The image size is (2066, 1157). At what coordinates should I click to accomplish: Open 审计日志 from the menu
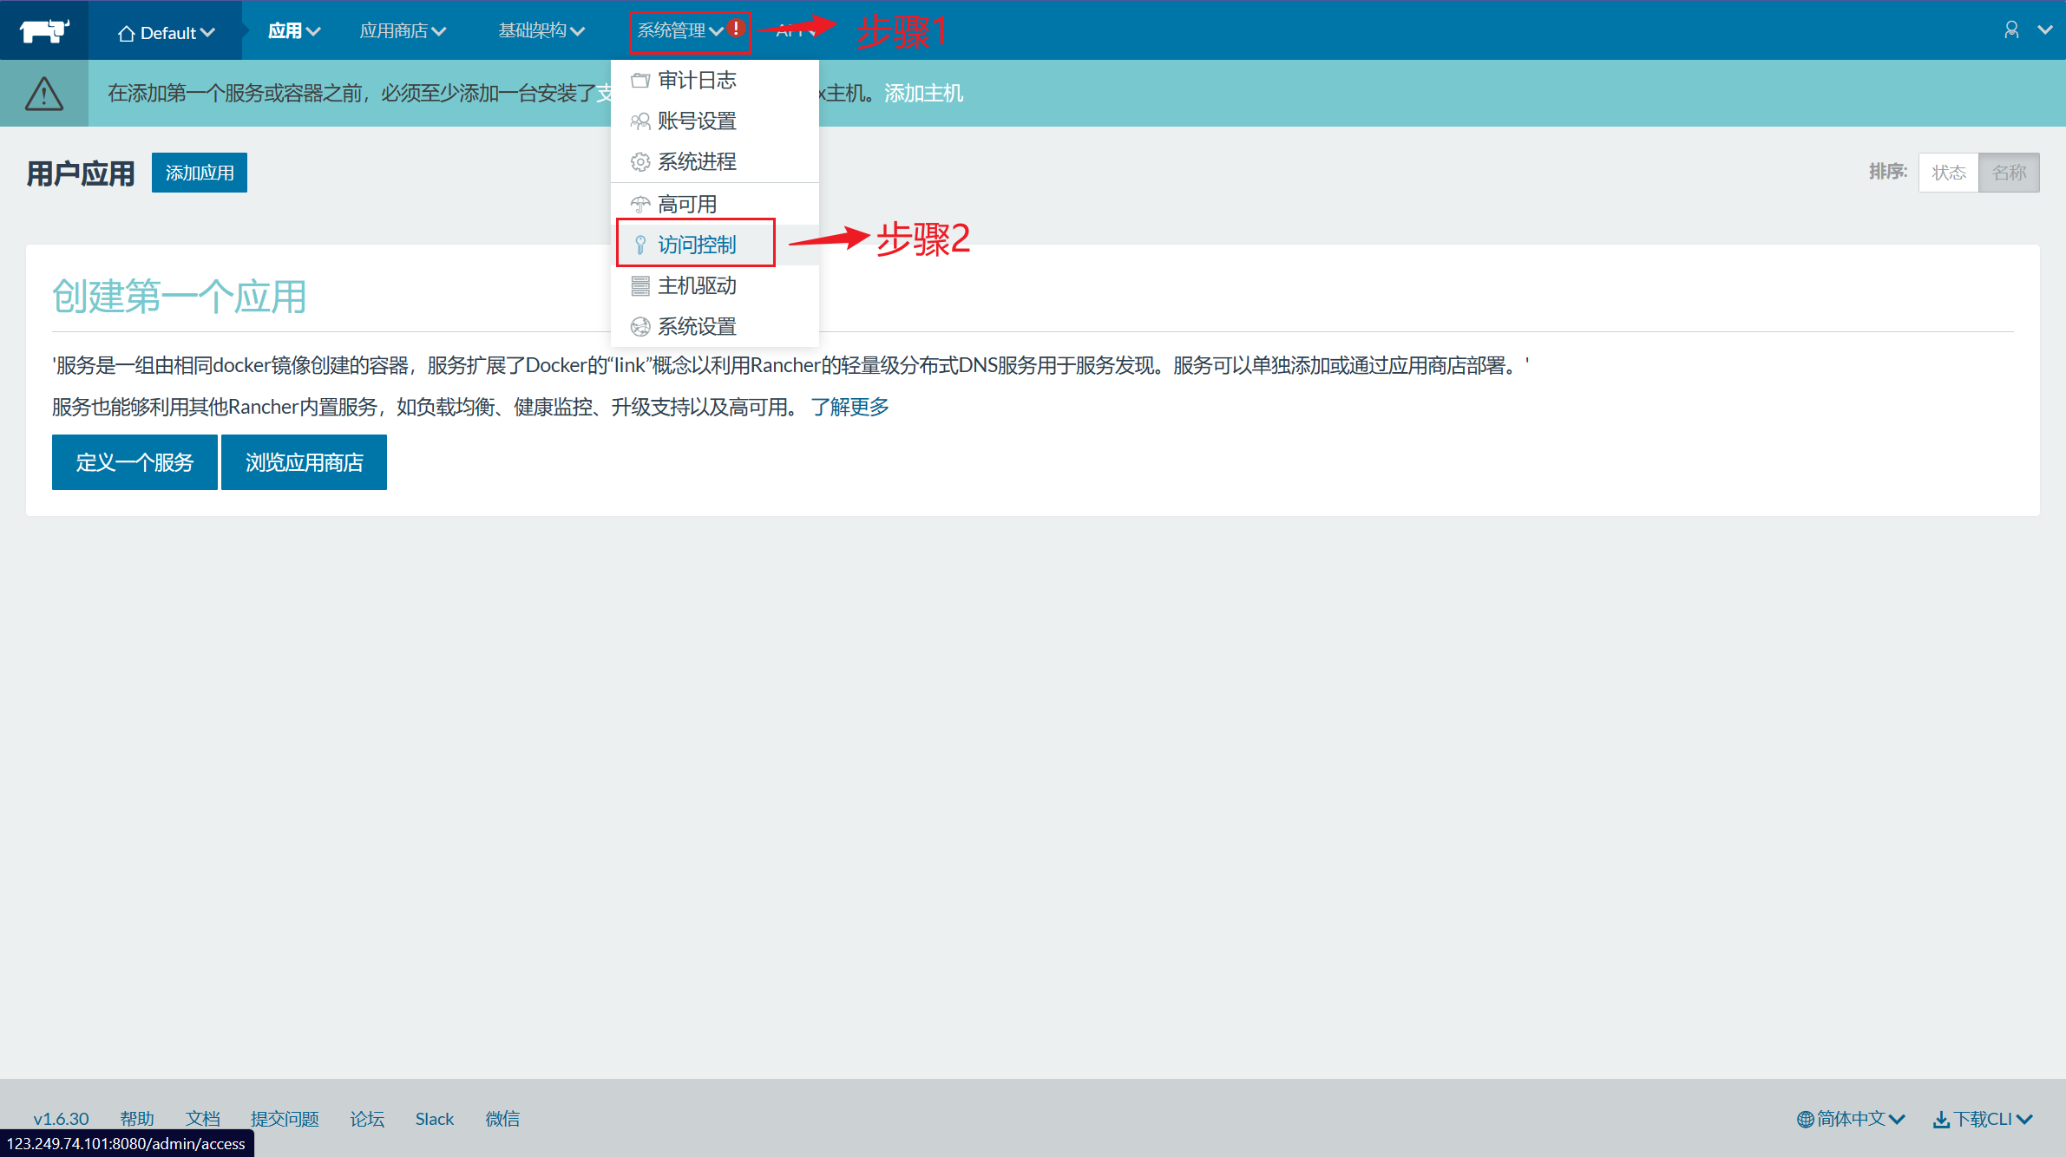tap(696, 80)
